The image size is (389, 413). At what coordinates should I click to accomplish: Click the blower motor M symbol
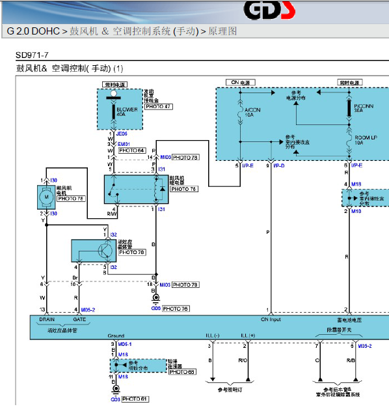46,197
